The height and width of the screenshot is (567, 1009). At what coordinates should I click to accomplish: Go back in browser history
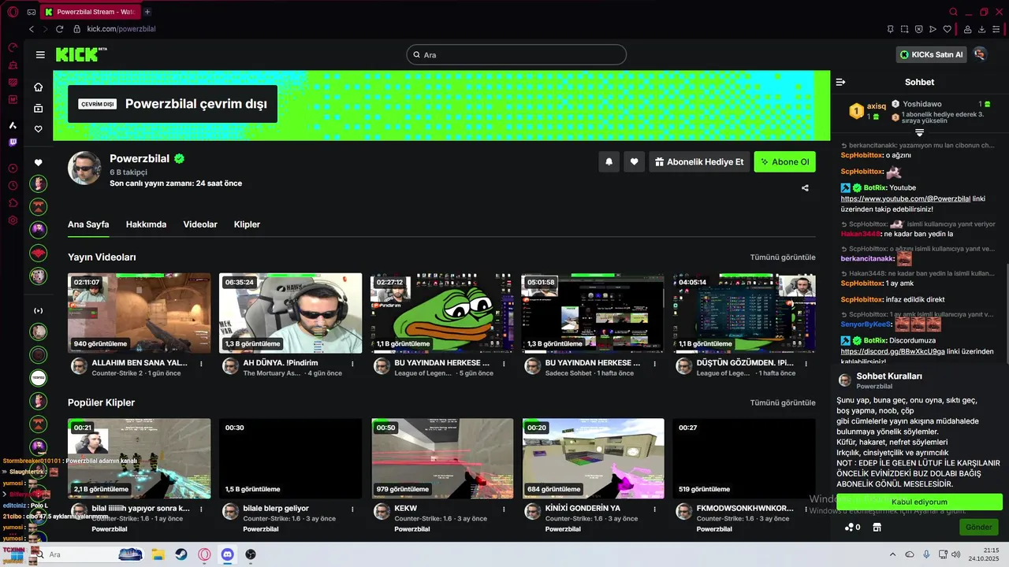pyautogui.click(x=32, y=29)
